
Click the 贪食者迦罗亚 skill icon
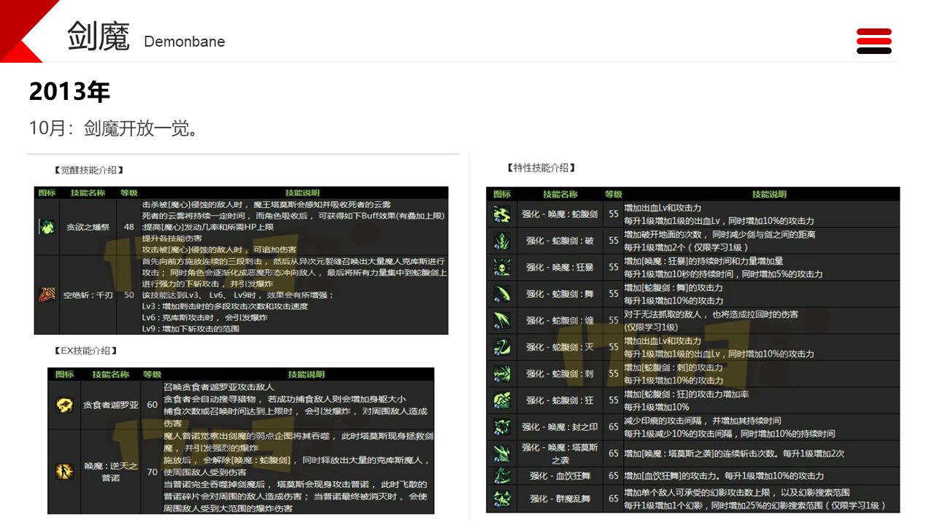click(65, 405)
